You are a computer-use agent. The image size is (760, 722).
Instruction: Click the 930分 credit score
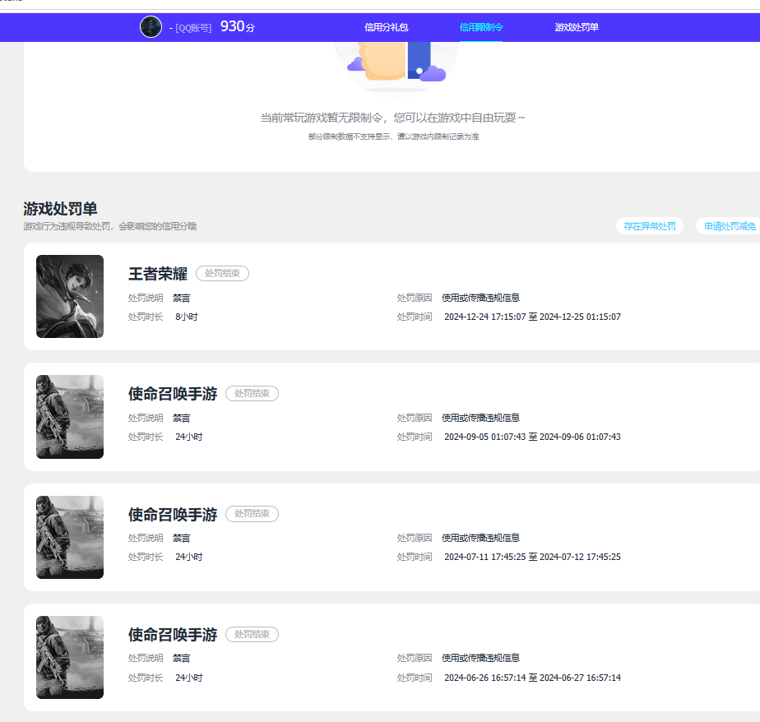click(x=238, y=26)
